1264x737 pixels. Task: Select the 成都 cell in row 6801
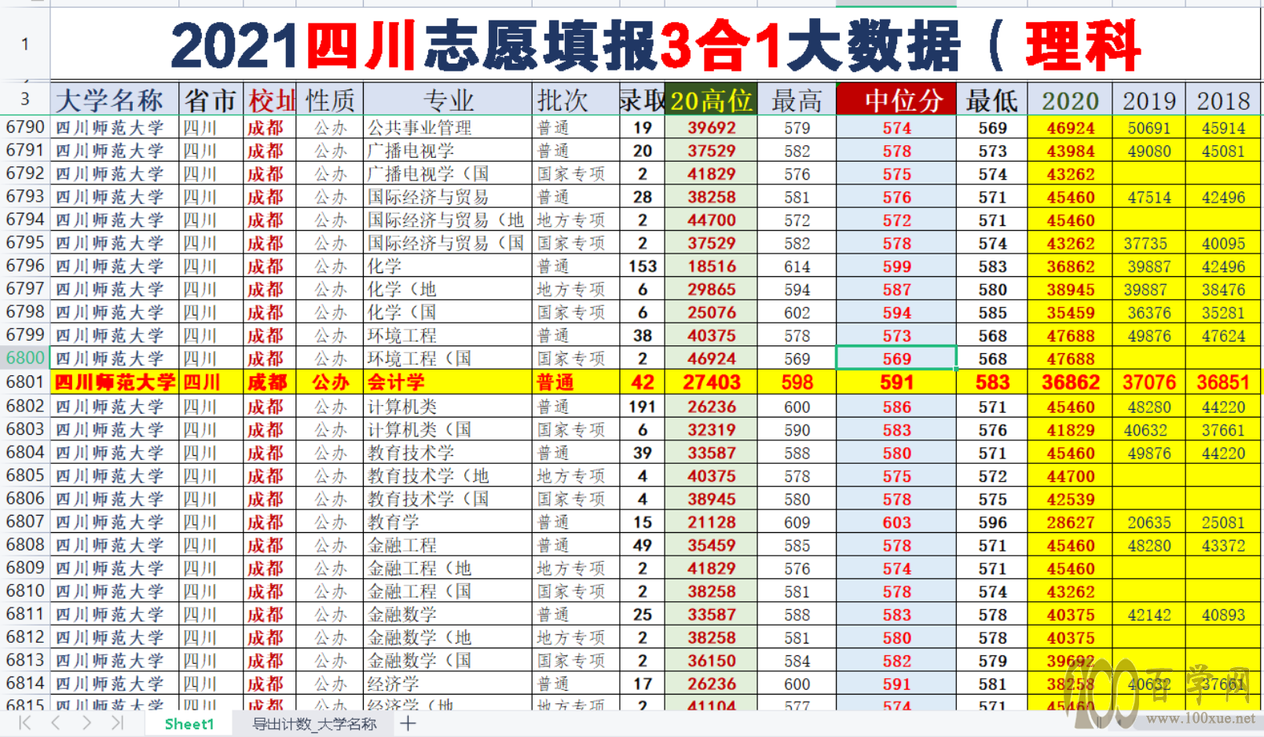[x=270, y=382]
